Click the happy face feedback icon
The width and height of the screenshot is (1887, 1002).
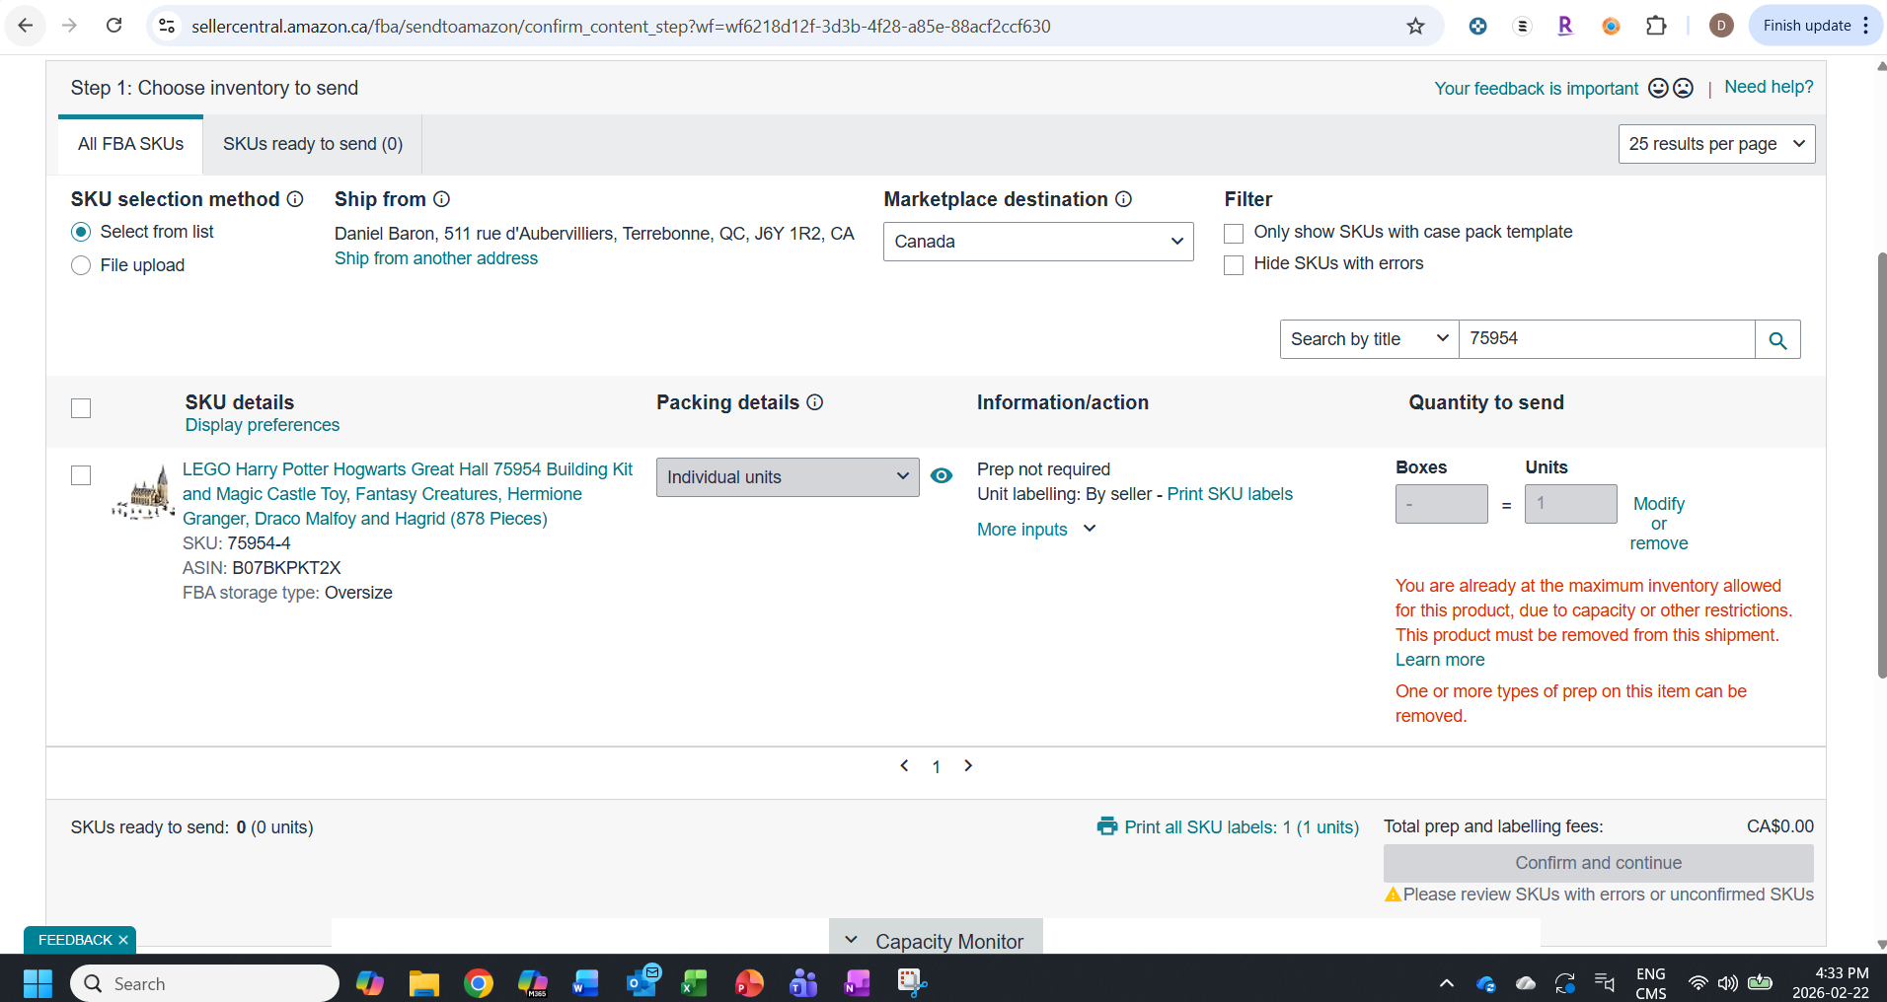point(1658,88)
